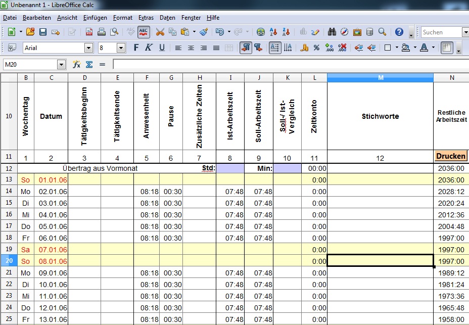The image size is (469, 325).
Task: Align cell content left
Action: point(178,48)
